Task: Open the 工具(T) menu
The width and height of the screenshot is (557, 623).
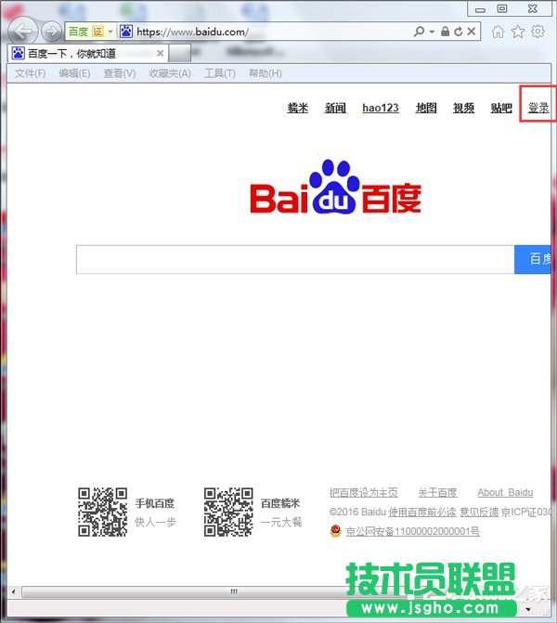Action: 219,73
